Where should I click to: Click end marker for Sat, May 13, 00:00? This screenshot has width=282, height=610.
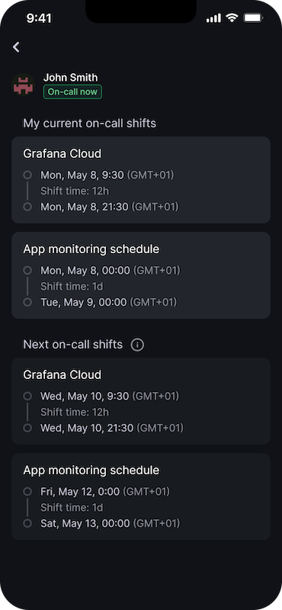[27, 523]
